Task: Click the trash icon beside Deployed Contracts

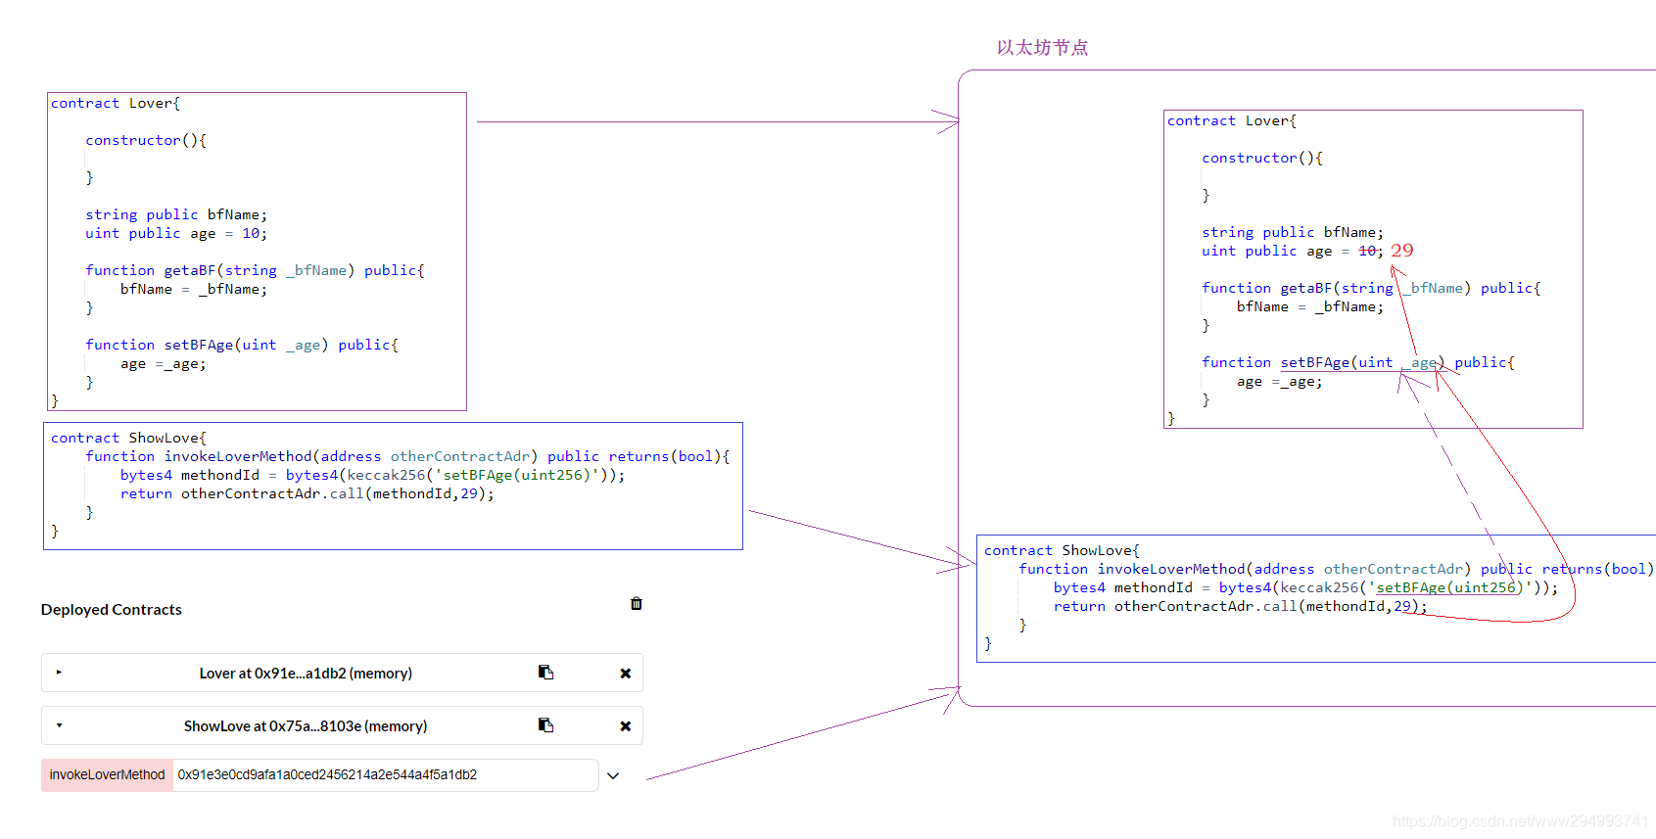Action: (637, 603)
